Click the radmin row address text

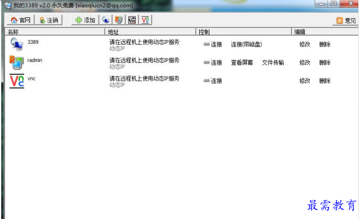[144, 60]
